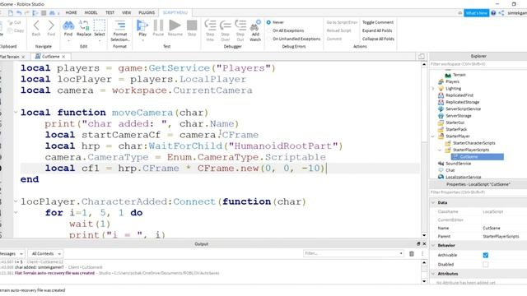Click Expand All Folds action
The image size is (527, 296).
tap(377, 30)
